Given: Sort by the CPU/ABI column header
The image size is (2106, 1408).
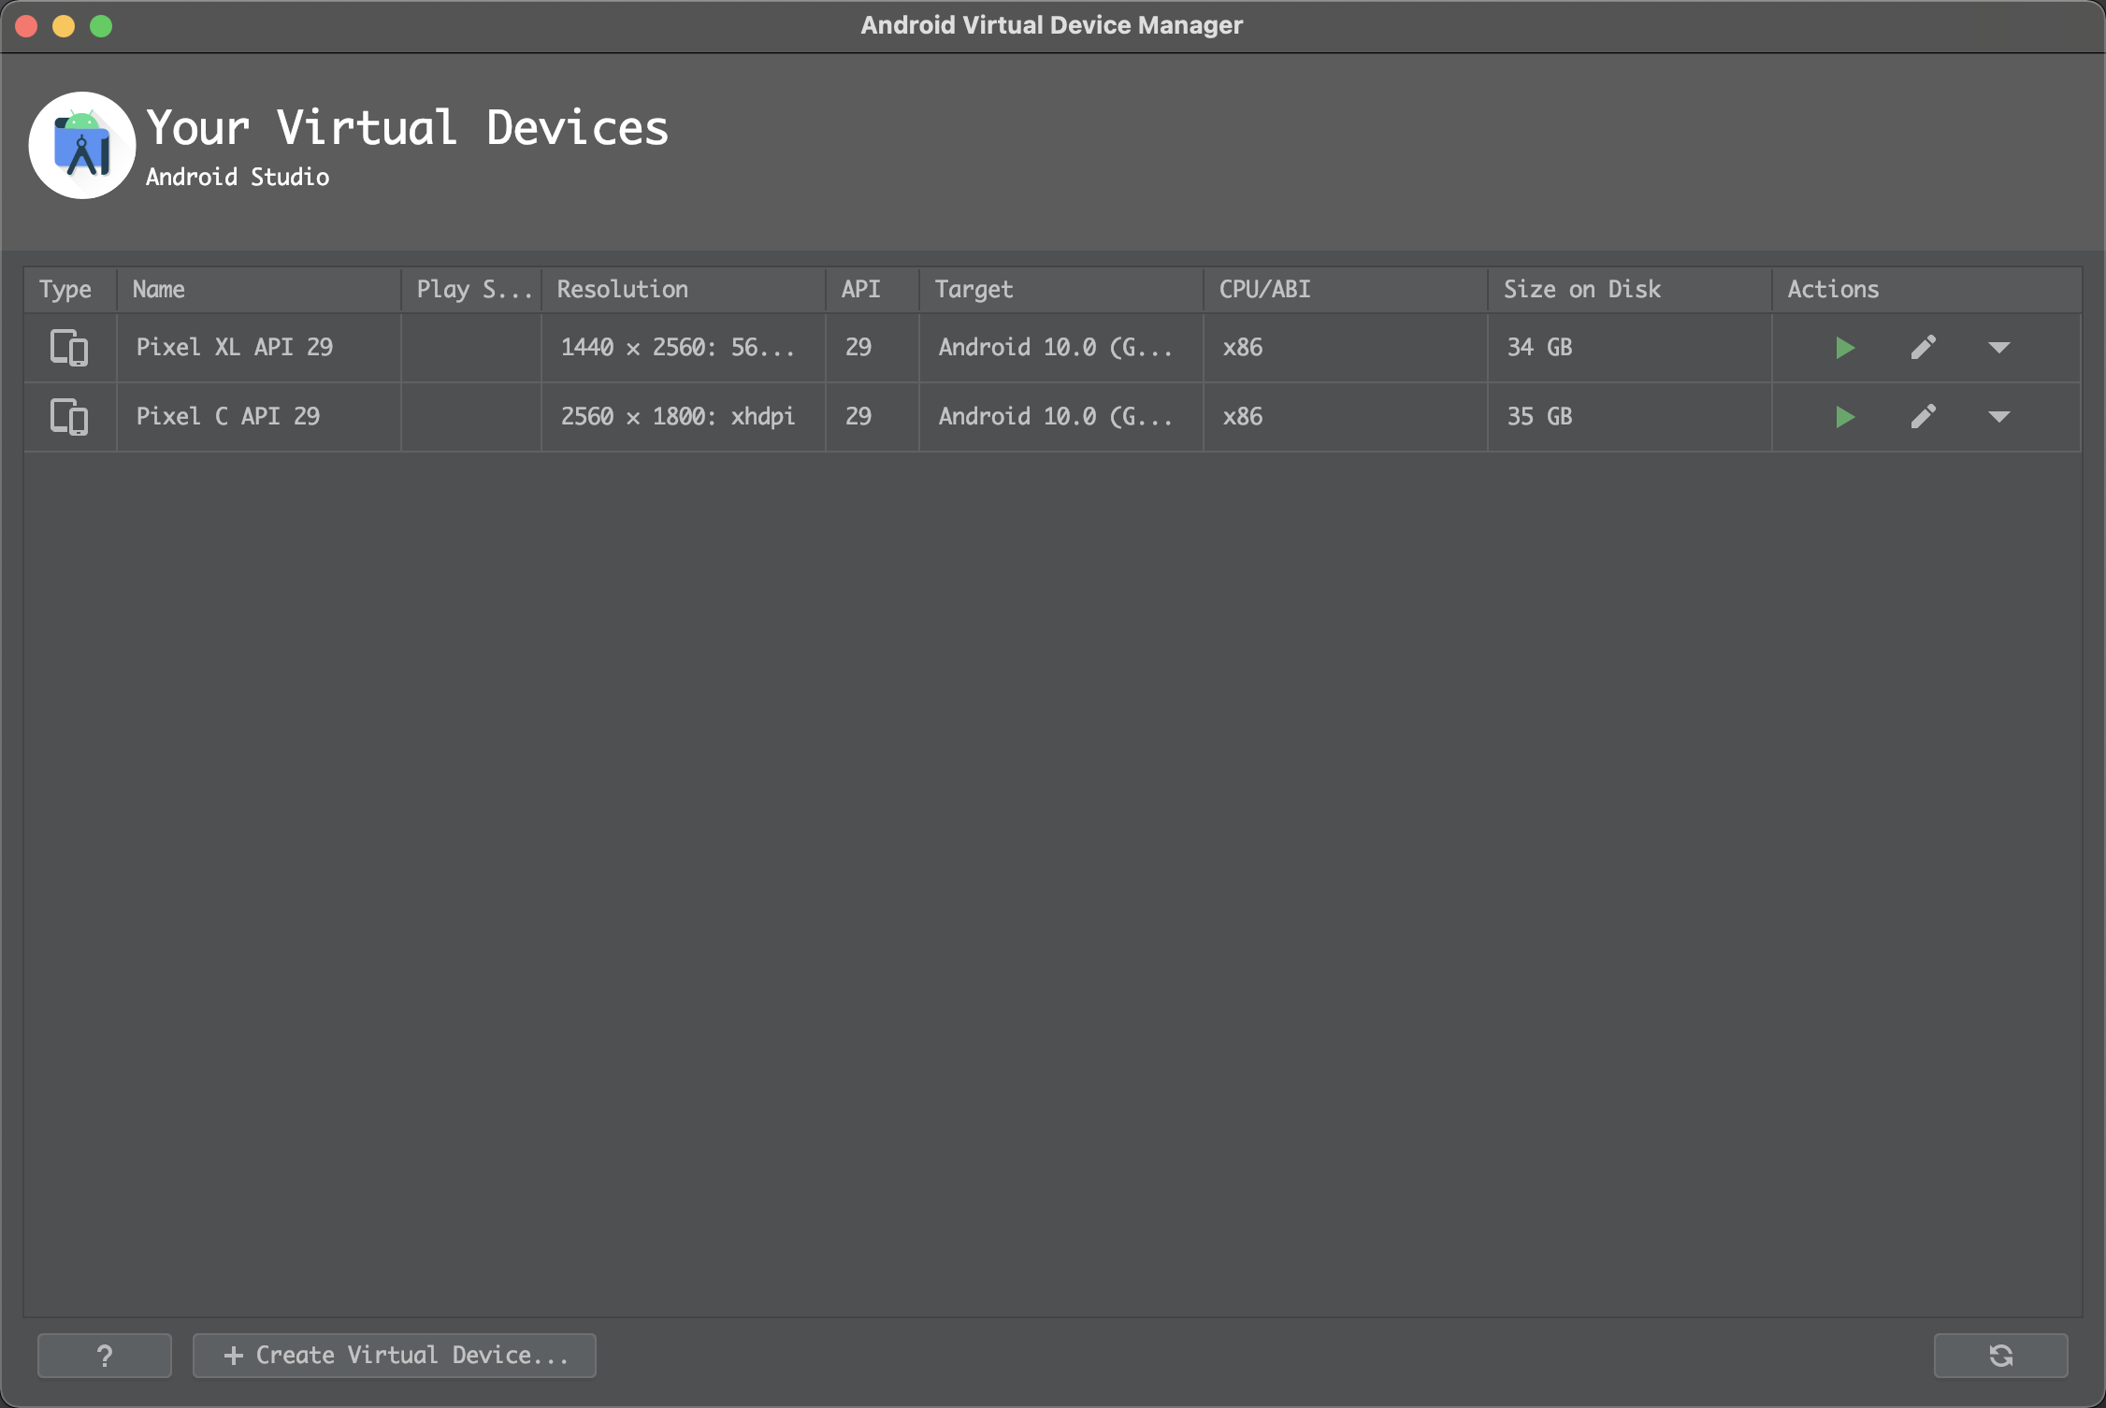Looking at the screenshot, I should click(x=1346, y=290).
